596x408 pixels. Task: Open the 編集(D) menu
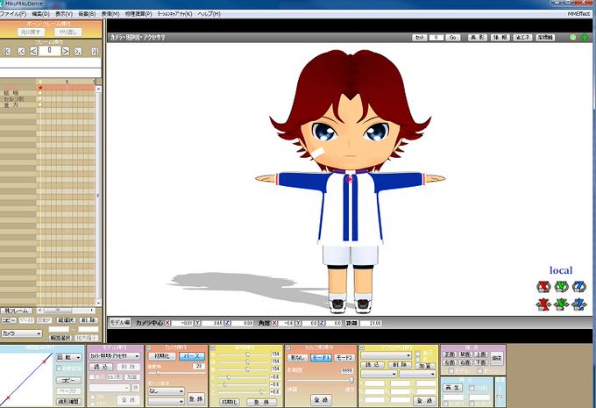tap(40, 14)
